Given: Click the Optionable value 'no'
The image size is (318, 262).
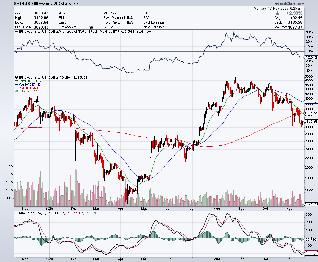Looking at the screenshot, I should click(x=91, y=27).
